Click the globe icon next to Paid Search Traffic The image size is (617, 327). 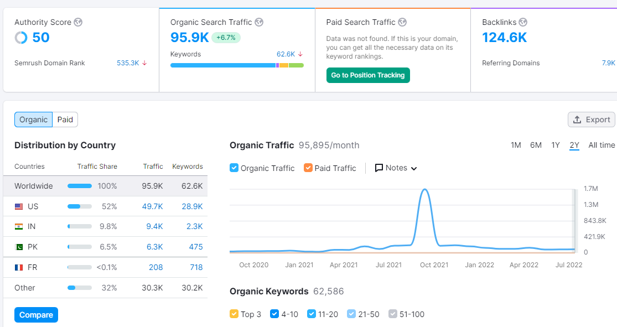click(402, 23)
